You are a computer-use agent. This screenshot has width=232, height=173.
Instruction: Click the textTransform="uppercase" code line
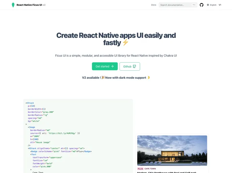47,157
